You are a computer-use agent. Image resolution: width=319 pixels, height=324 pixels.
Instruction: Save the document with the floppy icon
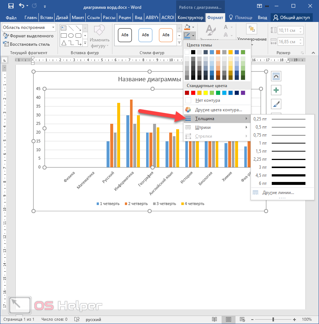click(x=11, y=6)
